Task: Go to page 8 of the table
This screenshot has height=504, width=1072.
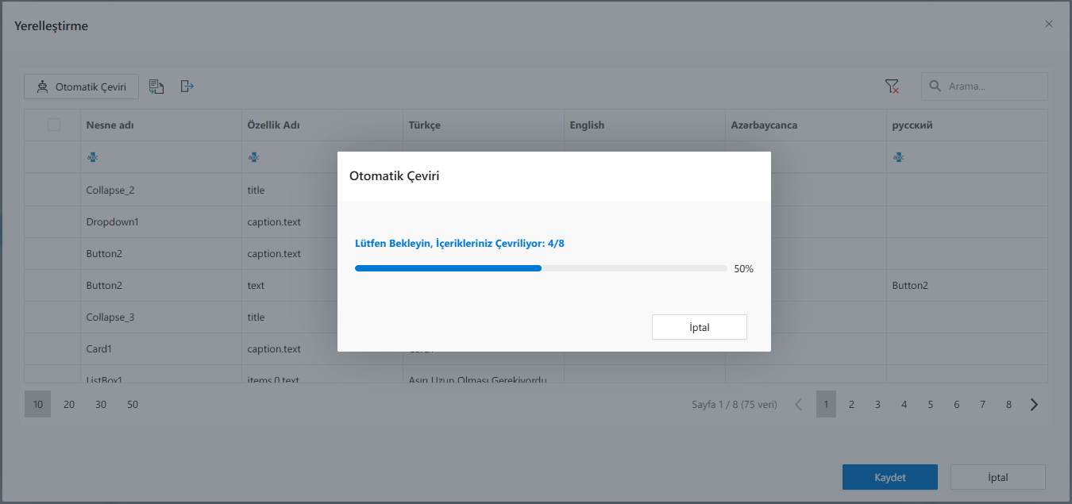Action: point(1008,404)
